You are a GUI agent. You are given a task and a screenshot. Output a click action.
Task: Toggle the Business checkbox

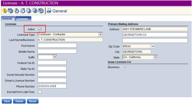[125, 67]
